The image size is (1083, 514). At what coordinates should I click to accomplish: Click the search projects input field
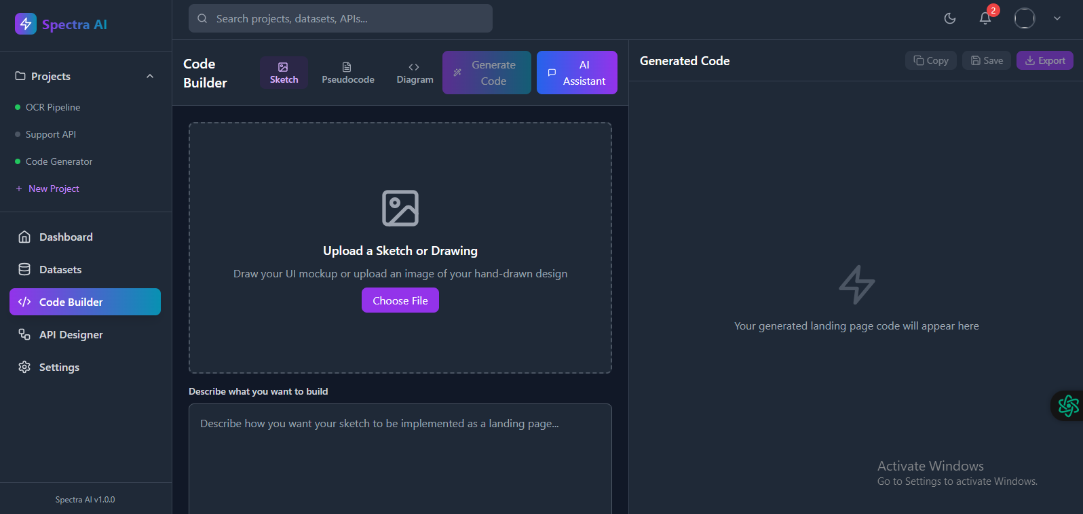pyautogui.click(x=341, y=18)
